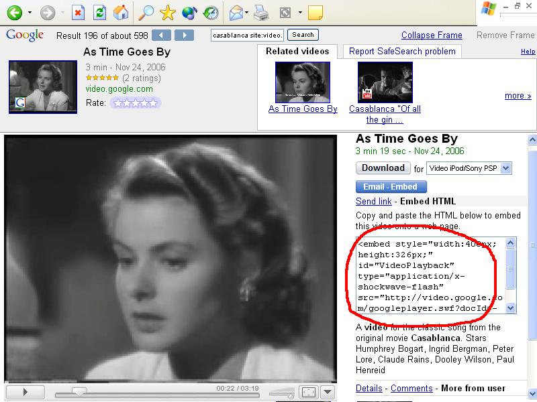
Task: Open the main As Time Goes By thumbnail
Action: 43,87
